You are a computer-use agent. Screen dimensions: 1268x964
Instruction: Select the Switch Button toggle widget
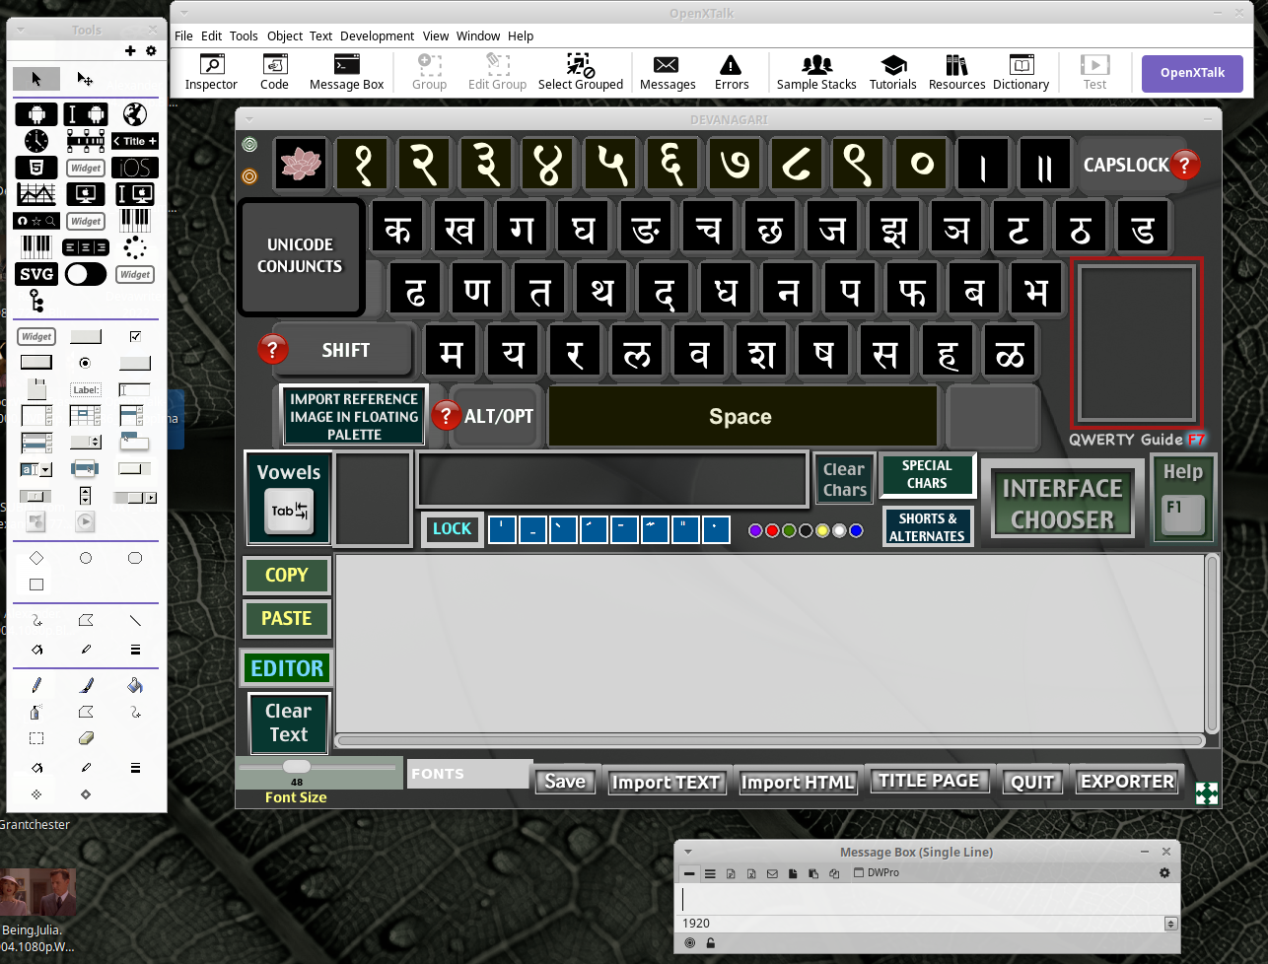(x=86, y=274)
